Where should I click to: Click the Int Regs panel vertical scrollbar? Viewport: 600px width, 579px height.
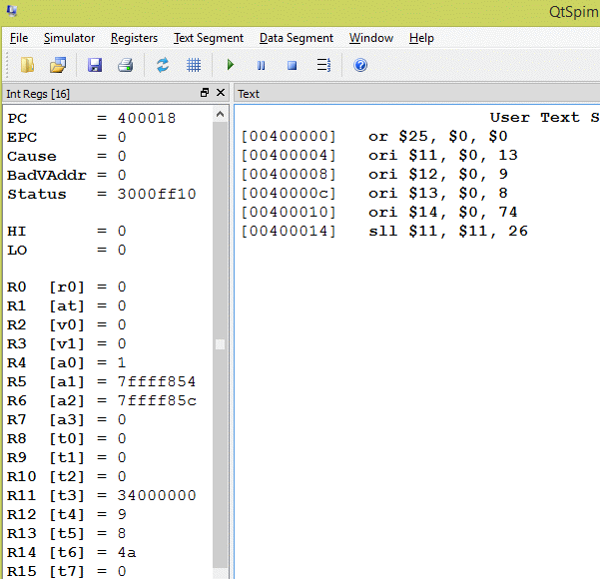pos(220,344)
